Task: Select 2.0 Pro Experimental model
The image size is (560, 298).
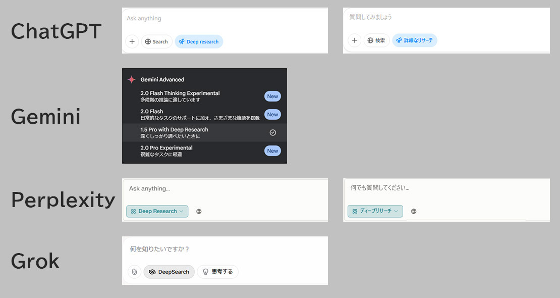Action: (x=204, y=151)
